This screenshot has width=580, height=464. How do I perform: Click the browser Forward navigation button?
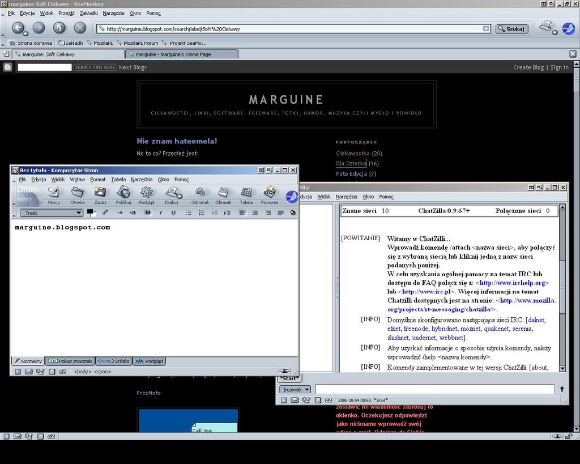click(39, 28)
